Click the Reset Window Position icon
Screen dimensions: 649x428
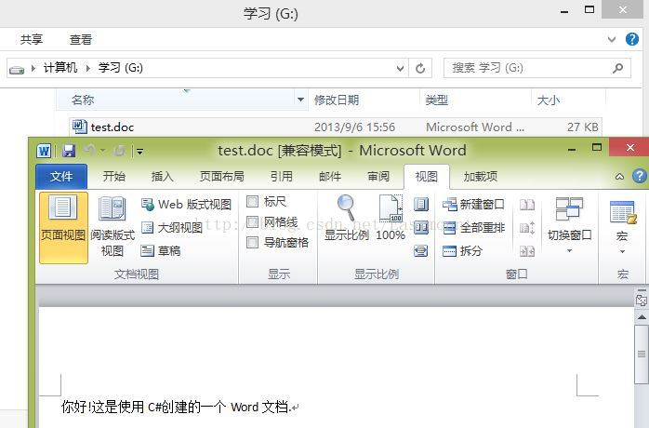tap(527, 250)
